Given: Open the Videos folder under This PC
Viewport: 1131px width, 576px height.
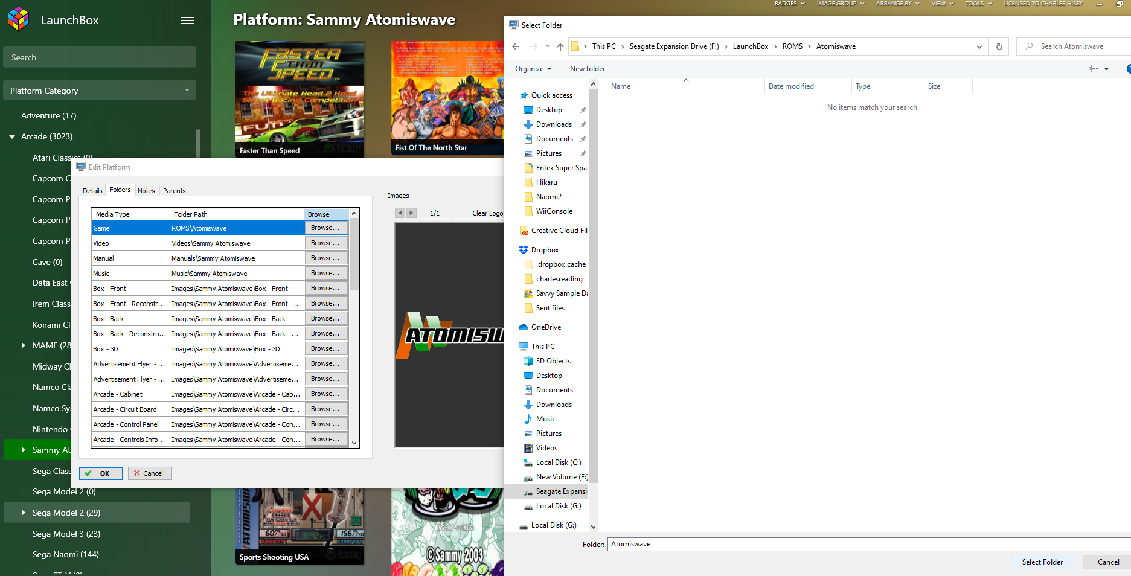Looking at the screenshot, I should pyautogui.click(x=546, y=448).
